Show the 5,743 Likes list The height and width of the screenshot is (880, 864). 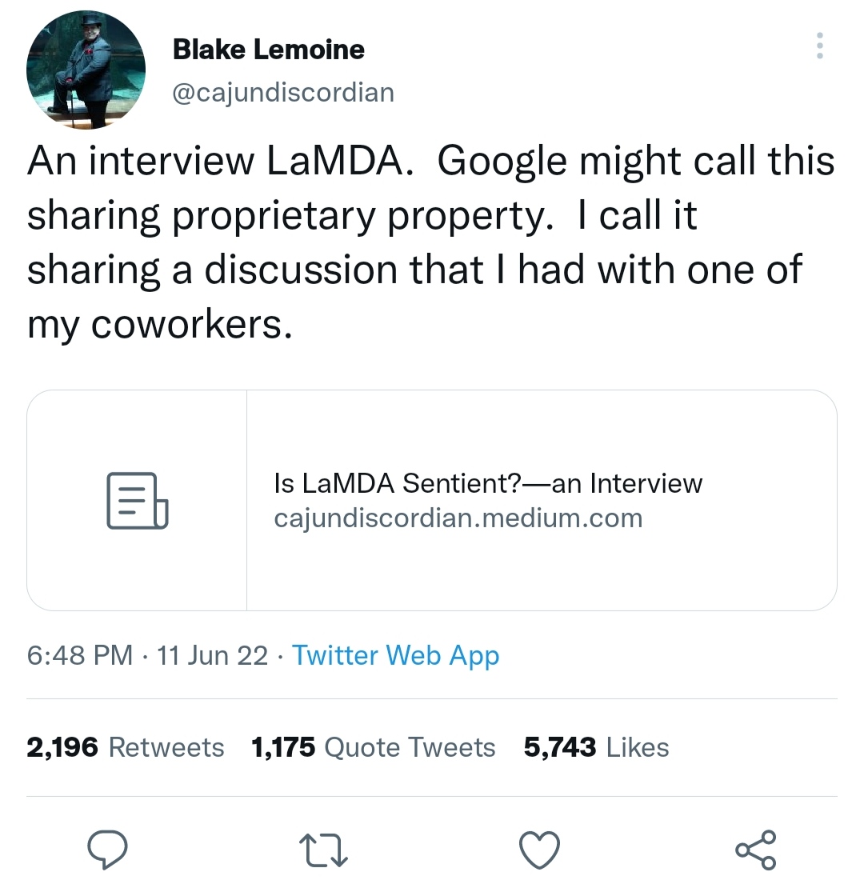point(596,747)
